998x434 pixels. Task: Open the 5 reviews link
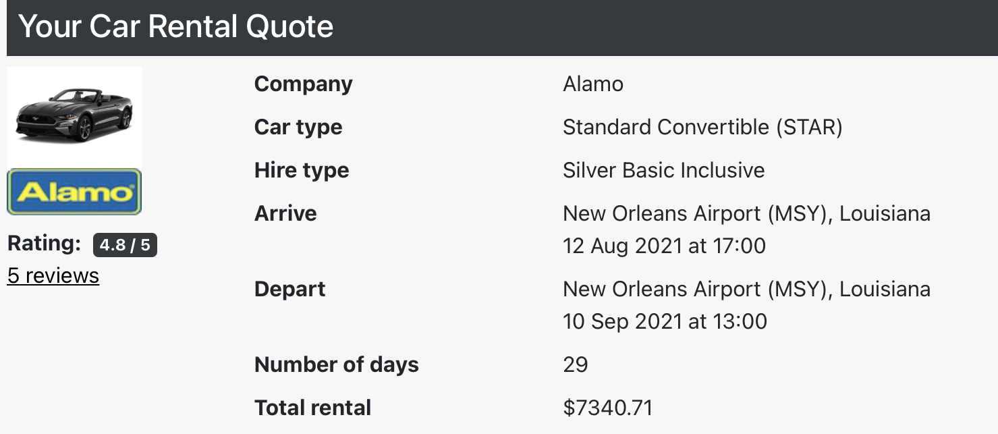tap(53, 275)
